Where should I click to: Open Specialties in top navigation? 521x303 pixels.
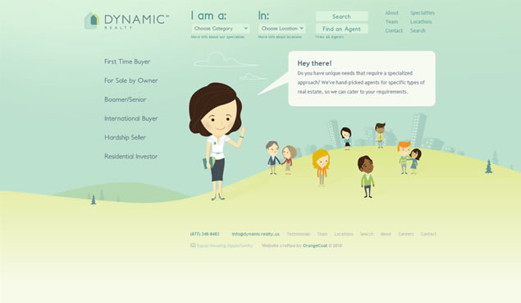click(423, 12)
